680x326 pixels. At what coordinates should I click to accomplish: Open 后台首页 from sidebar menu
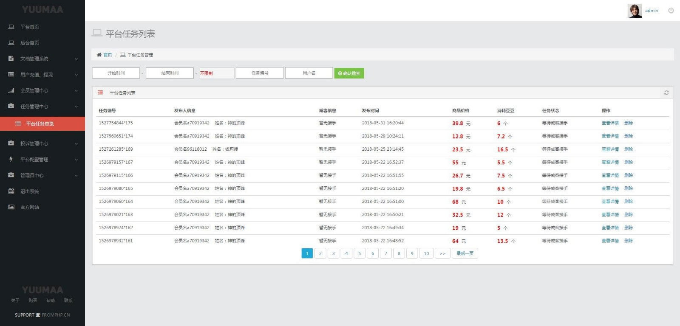click(x=30, y=43)
